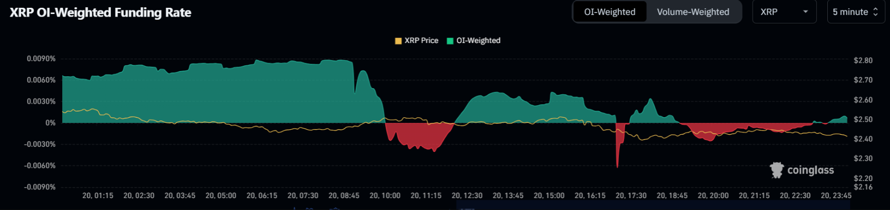Click the 20, 08:45 time label

(344, 195)
